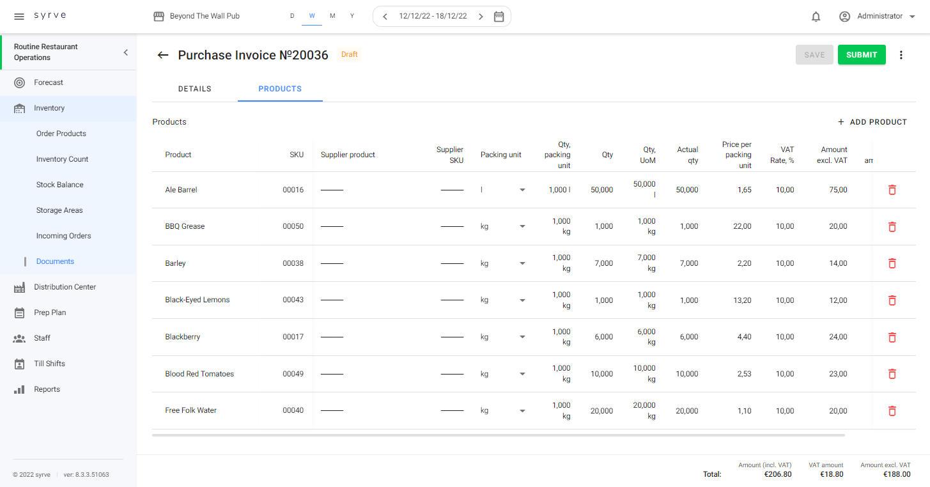The width and height of the screenshot is (930, 487).
Task: Open the hamburger navigation menu
Action: [x=19, y=16]
